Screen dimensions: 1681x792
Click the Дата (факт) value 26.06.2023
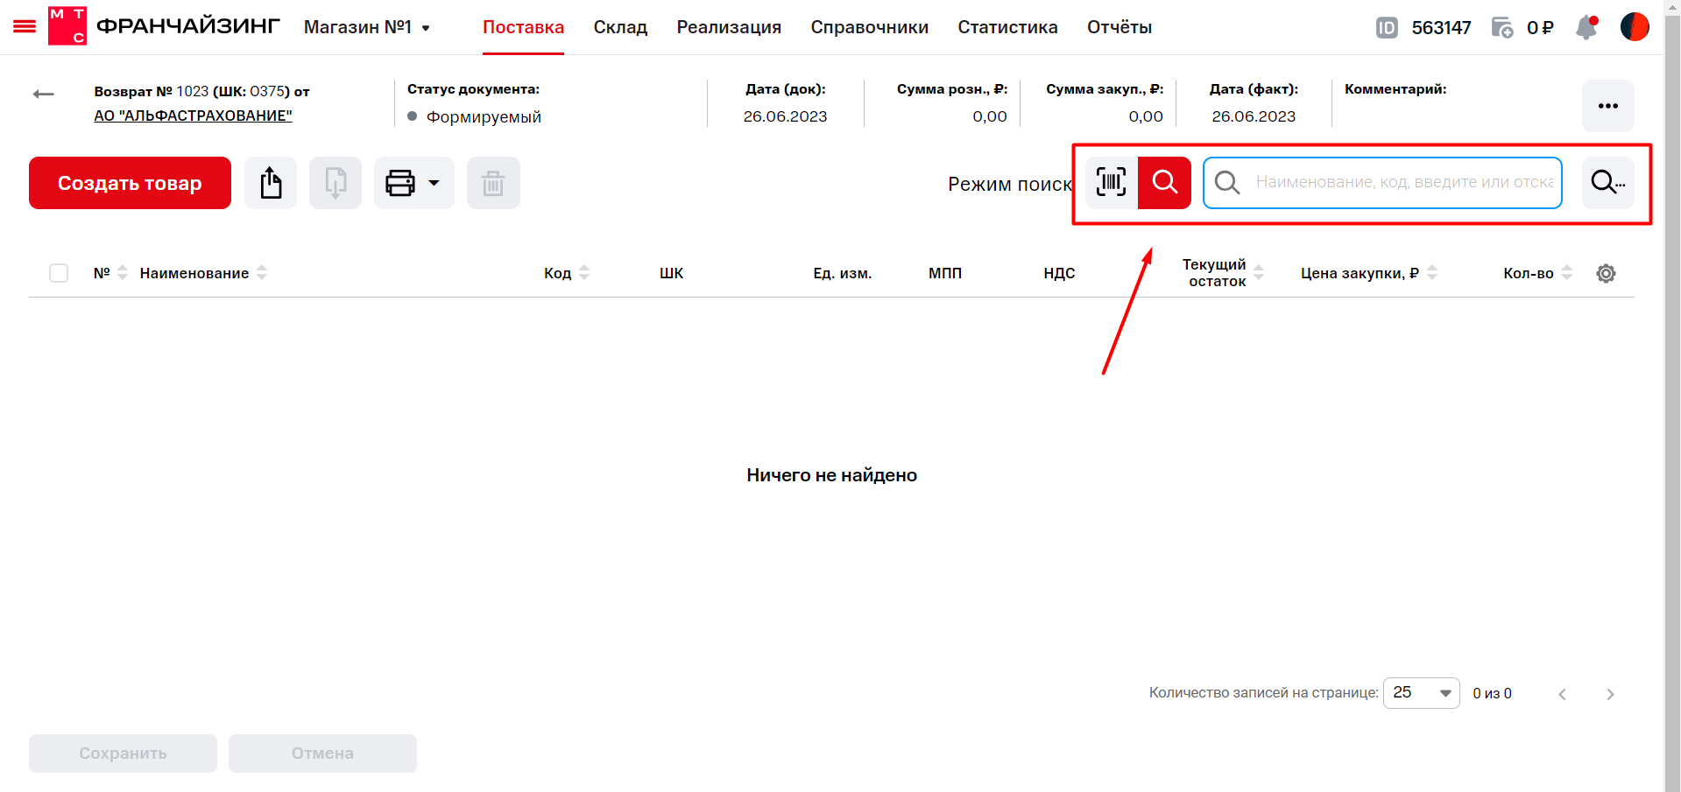1254,116
